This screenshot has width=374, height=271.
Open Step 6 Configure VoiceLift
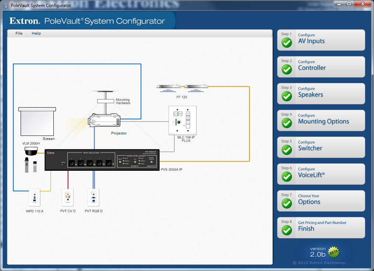coord(321,174)
